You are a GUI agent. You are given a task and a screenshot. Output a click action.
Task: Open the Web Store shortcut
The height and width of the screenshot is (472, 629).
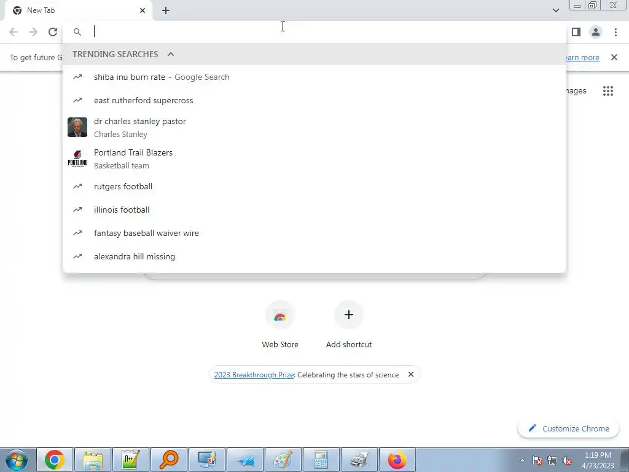pyautogui.click(x=280, y=324)
